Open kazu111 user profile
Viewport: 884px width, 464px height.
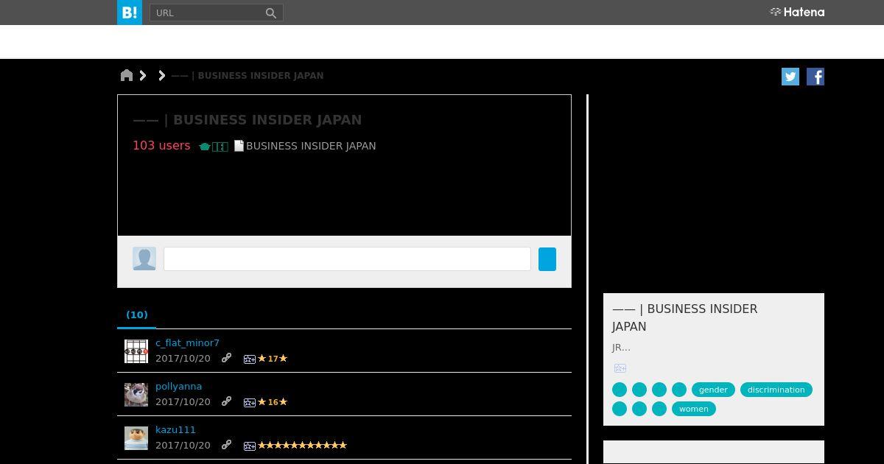click(175, 429)
